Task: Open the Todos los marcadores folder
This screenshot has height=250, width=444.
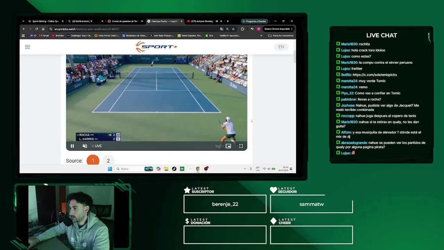Action: pyautogui.click(x=281, y=35)
